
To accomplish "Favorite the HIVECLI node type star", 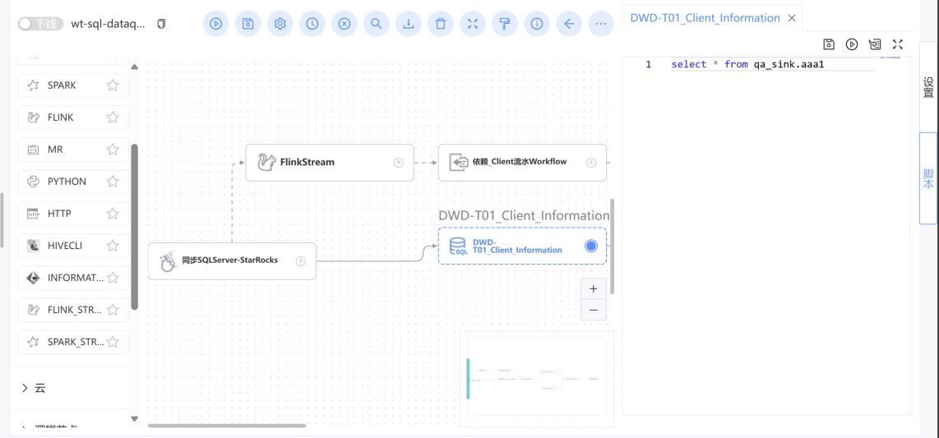I will pyautogui.click(x=113, y=246).
